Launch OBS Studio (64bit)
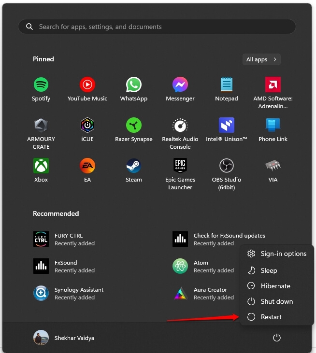 [227, 166]
